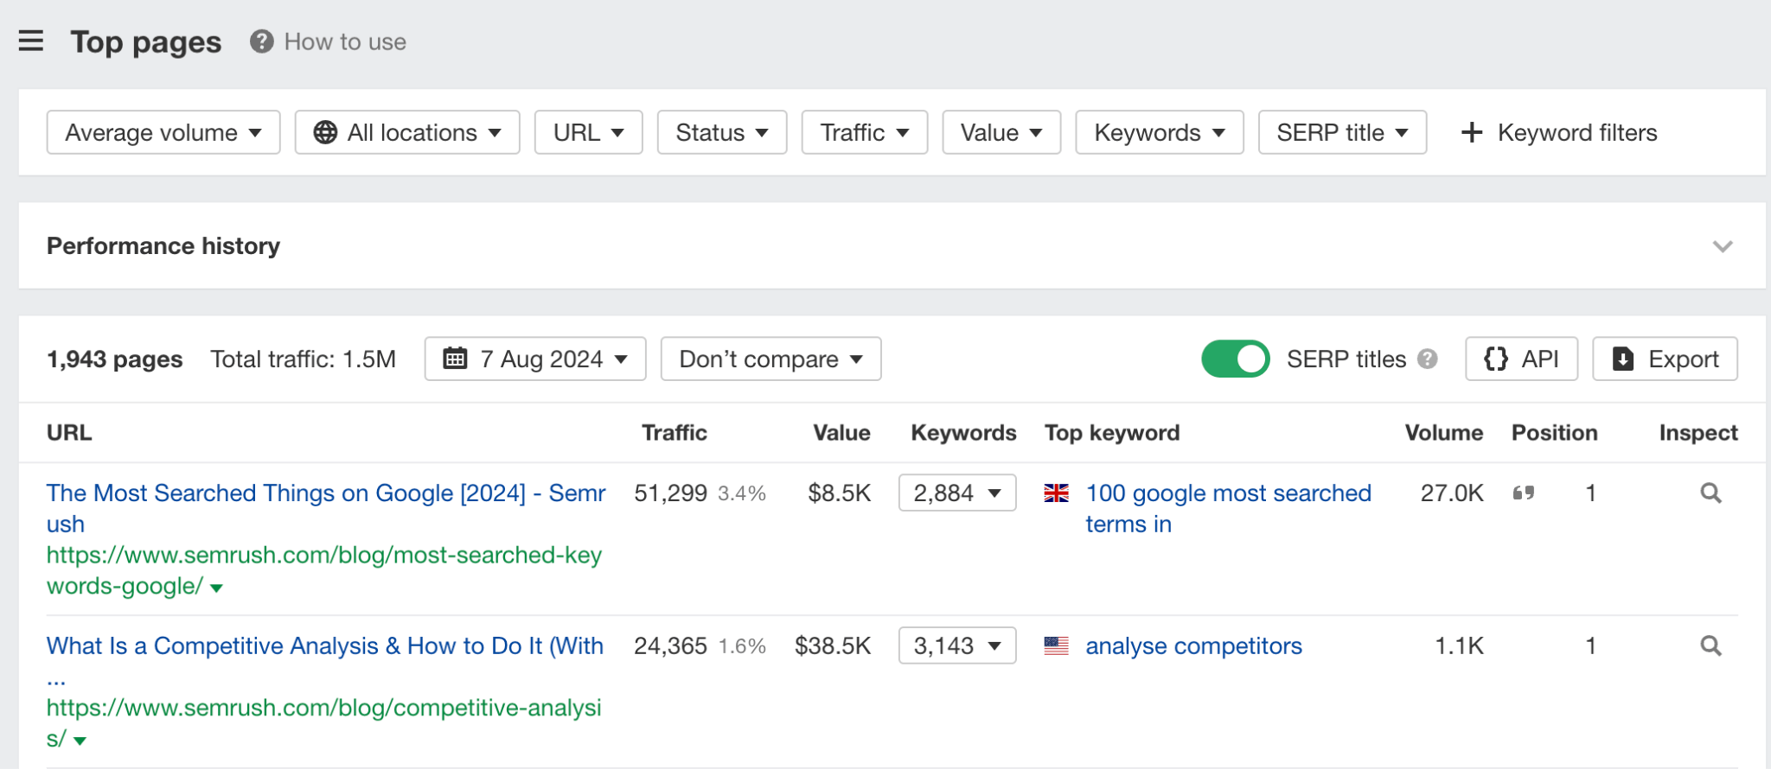Open the SERP title filter menu

(1341, 132)
